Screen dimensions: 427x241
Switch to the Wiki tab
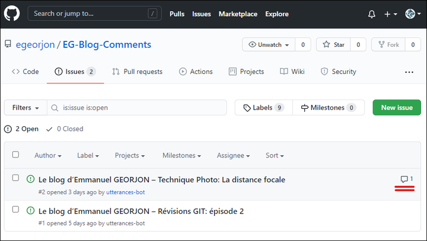tap(292, 72)
